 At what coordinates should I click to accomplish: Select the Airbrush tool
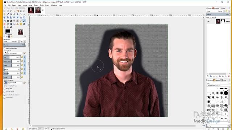click(x=8, y=24)
